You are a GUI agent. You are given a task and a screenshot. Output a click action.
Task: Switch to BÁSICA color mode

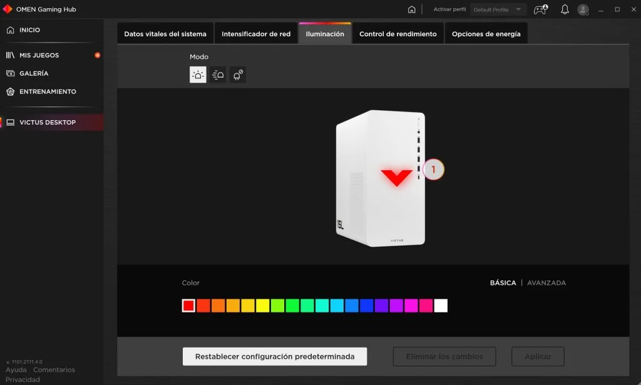503,283
